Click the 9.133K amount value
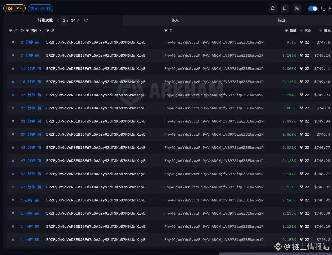Screen dimensions: 332x255 click(289, 213)
